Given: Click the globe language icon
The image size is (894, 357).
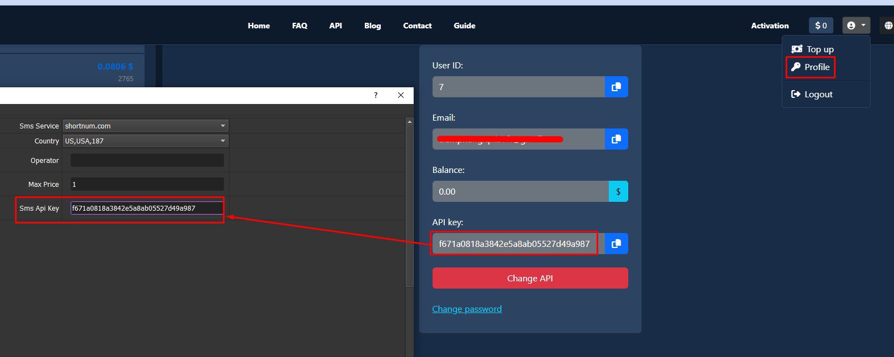Looking at the screenshot, I should 888,26.
